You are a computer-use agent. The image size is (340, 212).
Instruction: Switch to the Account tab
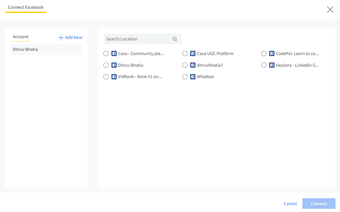(21, 37)
